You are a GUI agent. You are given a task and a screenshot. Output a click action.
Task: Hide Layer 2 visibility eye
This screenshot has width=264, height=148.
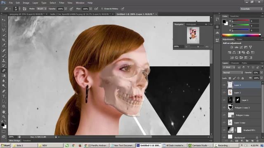[224, 92]
